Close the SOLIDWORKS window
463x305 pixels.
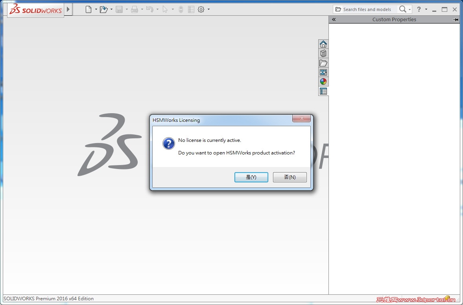(455, 9)
